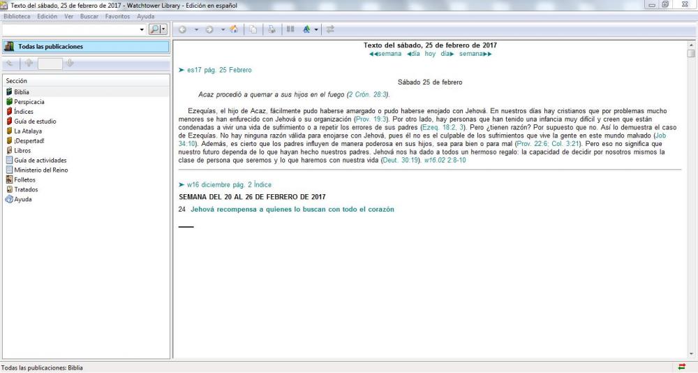Open the search field history dropdown
The height and width of the screenshot is (373, 698).
click(143, 29)
